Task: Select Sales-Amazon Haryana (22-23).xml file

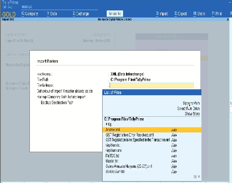Action: coord(152,166)
